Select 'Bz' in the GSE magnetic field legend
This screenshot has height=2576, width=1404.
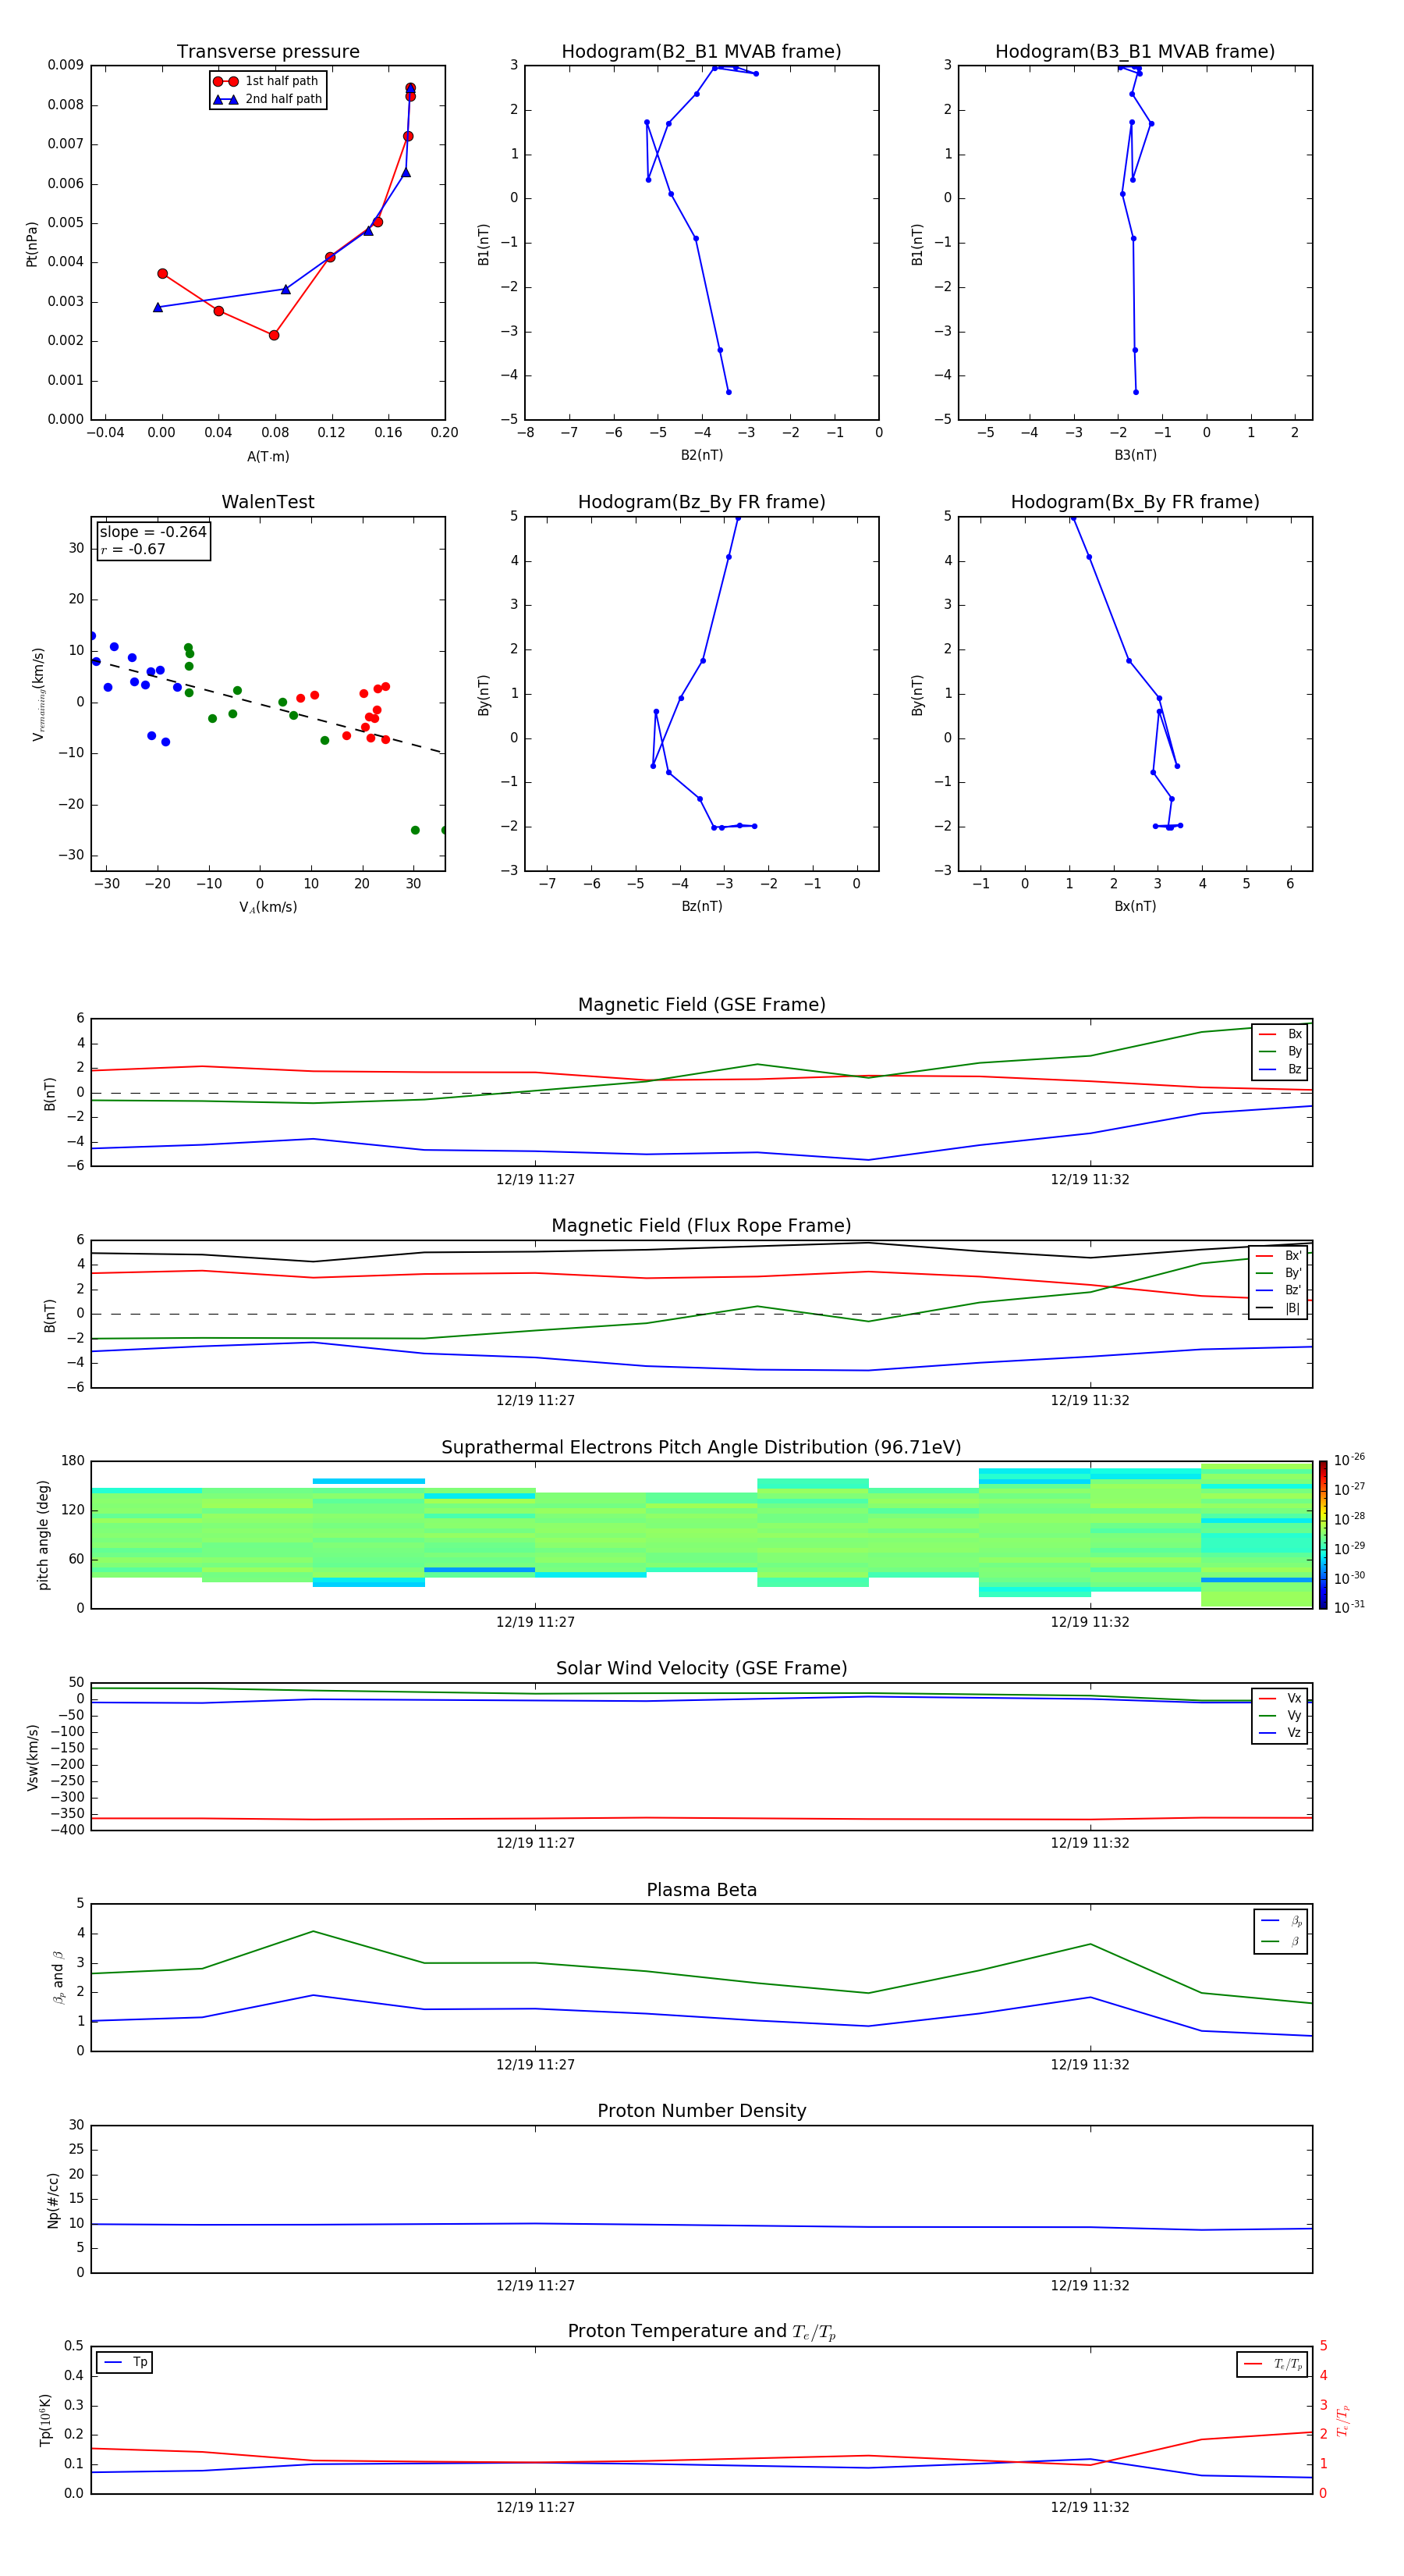1280,1069
